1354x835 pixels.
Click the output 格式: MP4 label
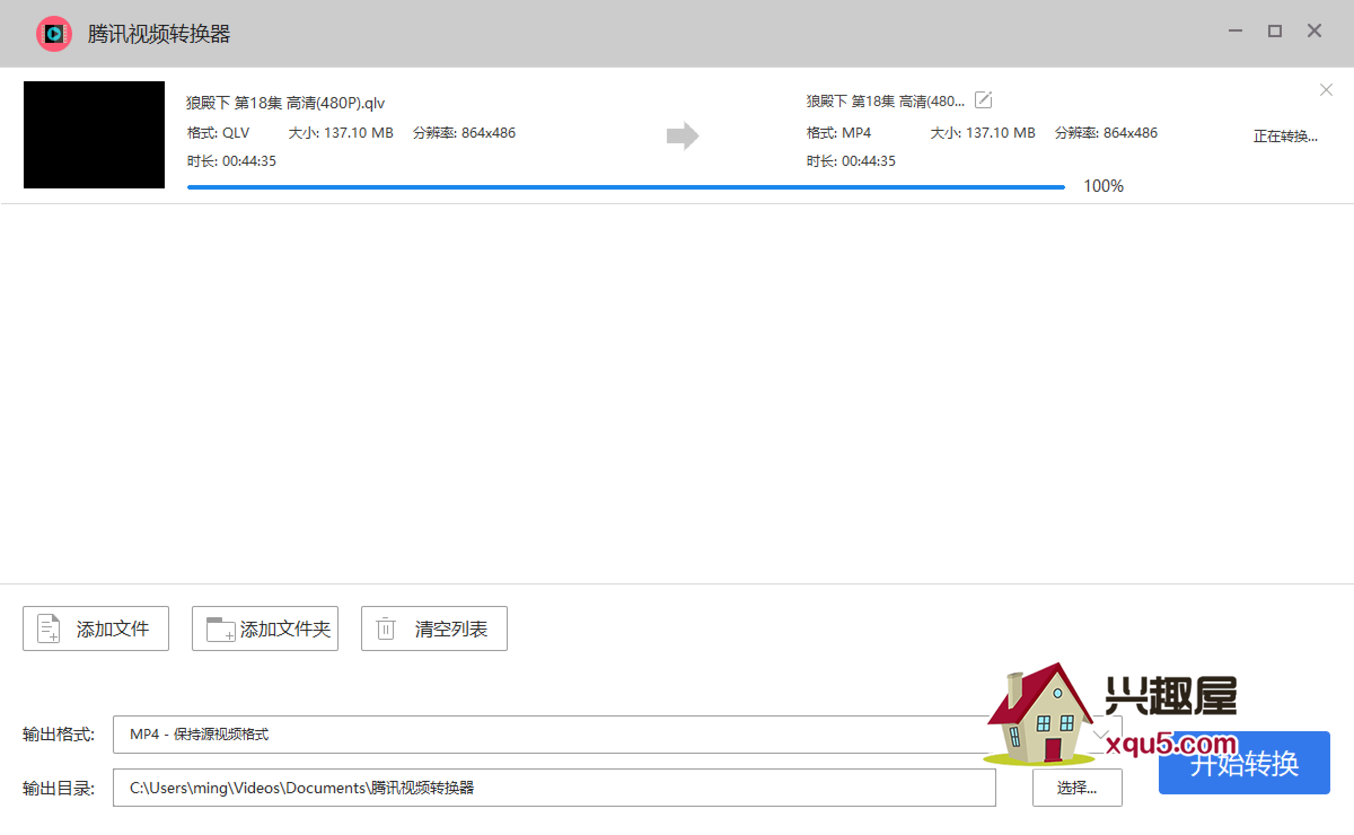click(x=839, y=133)
